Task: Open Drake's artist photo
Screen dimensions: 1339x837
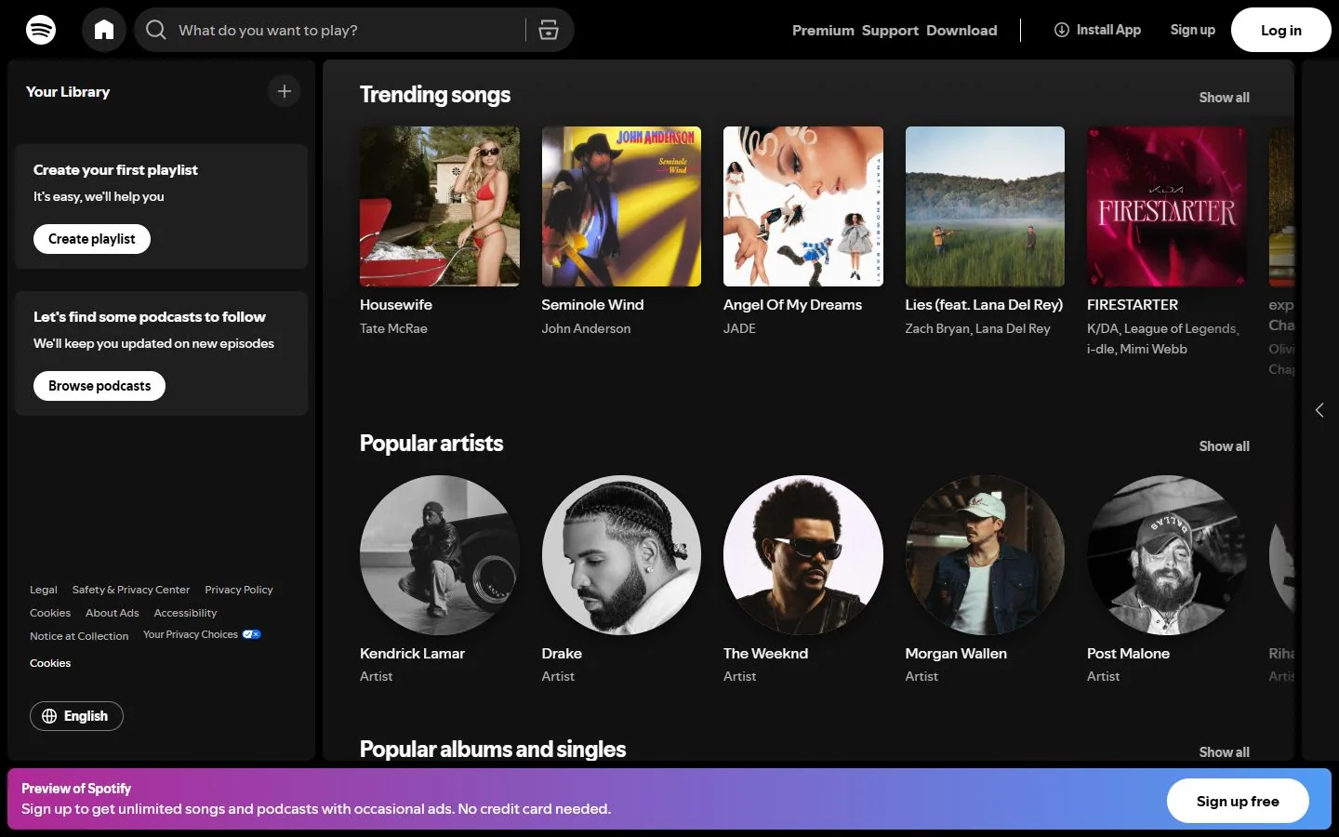Action: 621,555
